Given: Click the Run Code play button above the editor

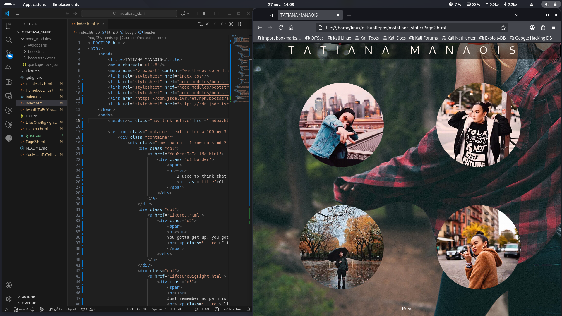Looking at the screenshot, I should 231,24.
